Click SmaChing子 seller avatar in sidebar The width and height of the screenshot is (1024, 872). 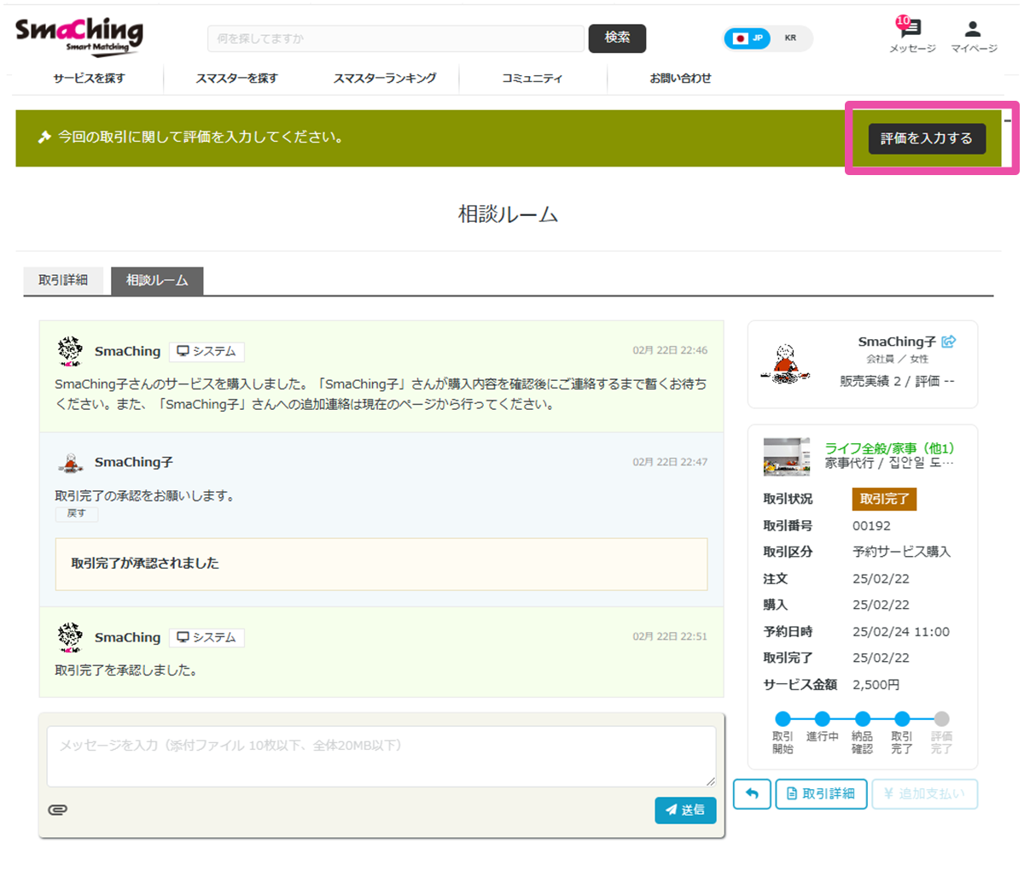[785, 365]
